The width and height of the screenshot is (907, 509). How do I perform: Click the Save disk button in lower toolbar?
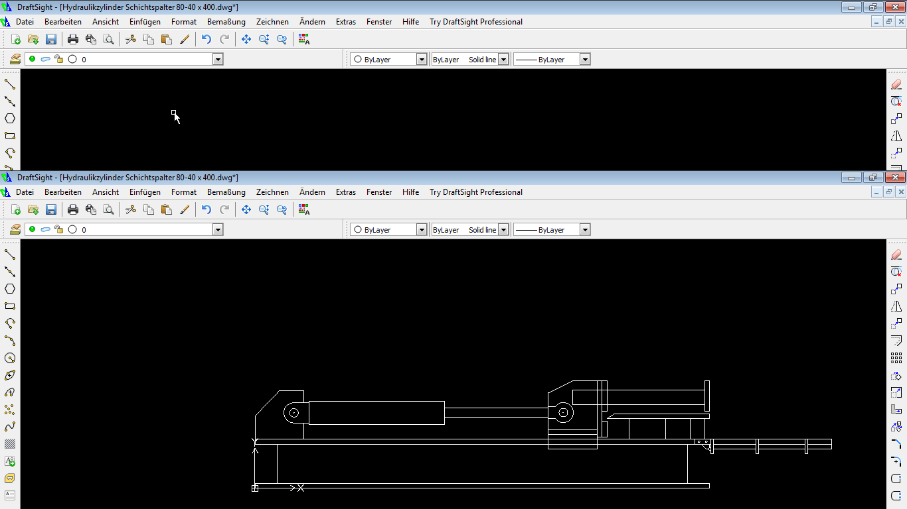51,209
